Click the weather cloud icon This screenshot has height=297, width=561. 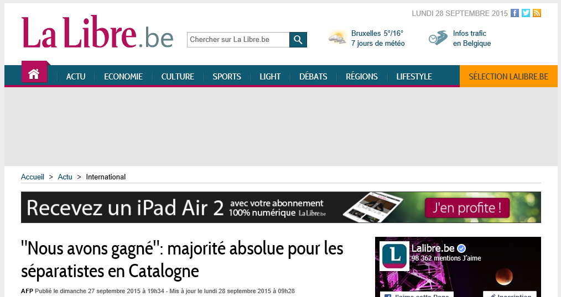pos(337,38)
